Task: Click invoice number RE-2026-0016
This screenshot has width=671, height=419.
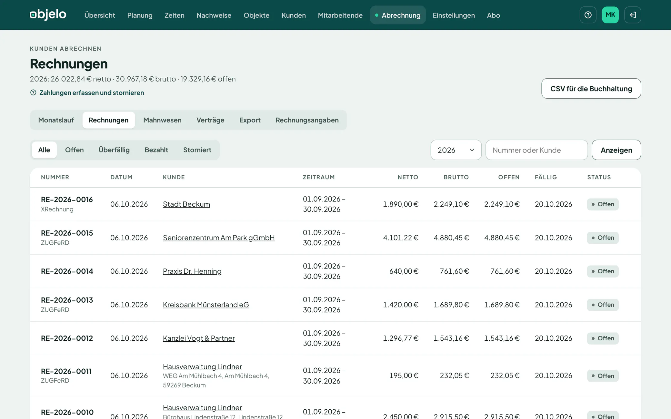Action: point(67,200)
